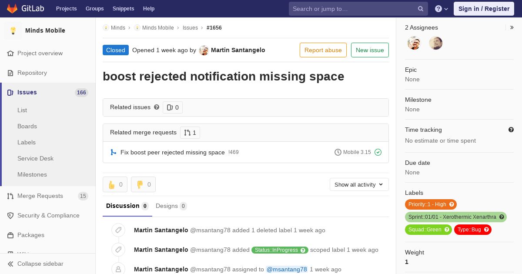Click Status::InProgress label help icon
The height and width of the screenshot is (274, 522).
pyautogui.click(x=303, y=250)
